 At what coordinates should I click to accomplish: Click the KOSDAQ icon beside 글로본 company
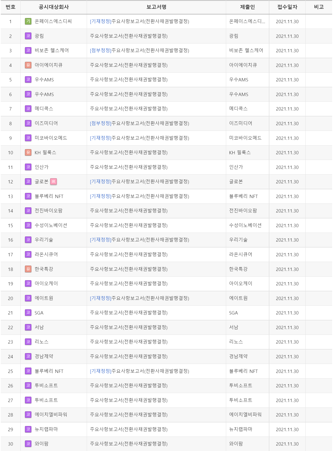pyautogui.click(x=28, y=182)
